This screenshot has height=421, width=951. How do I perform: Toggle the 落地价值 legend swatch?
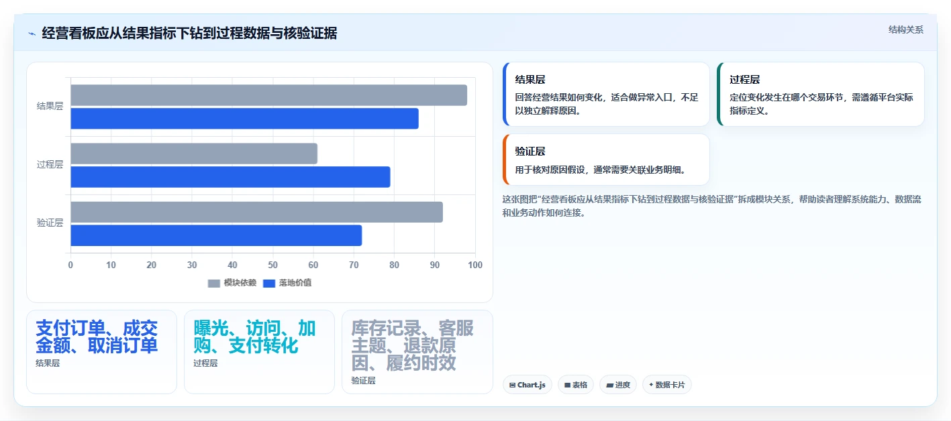(x=269, y=283)
